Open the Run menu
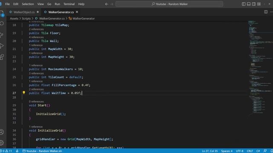 click(57, 4)
